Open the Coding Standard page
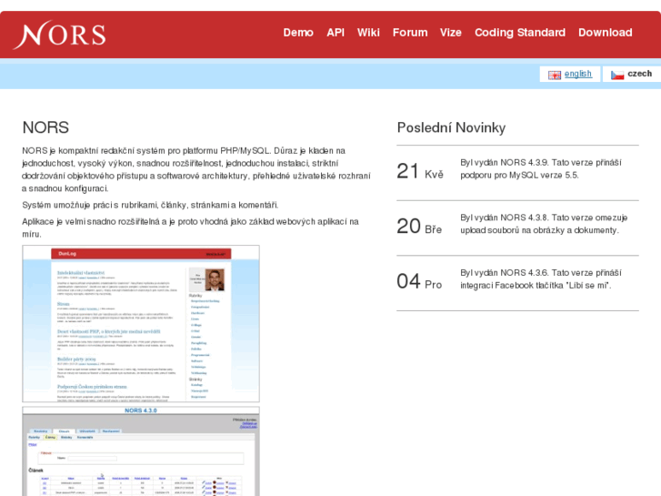Image resolution: width=661 pixels, height=496 pixels. coord(520,33)
